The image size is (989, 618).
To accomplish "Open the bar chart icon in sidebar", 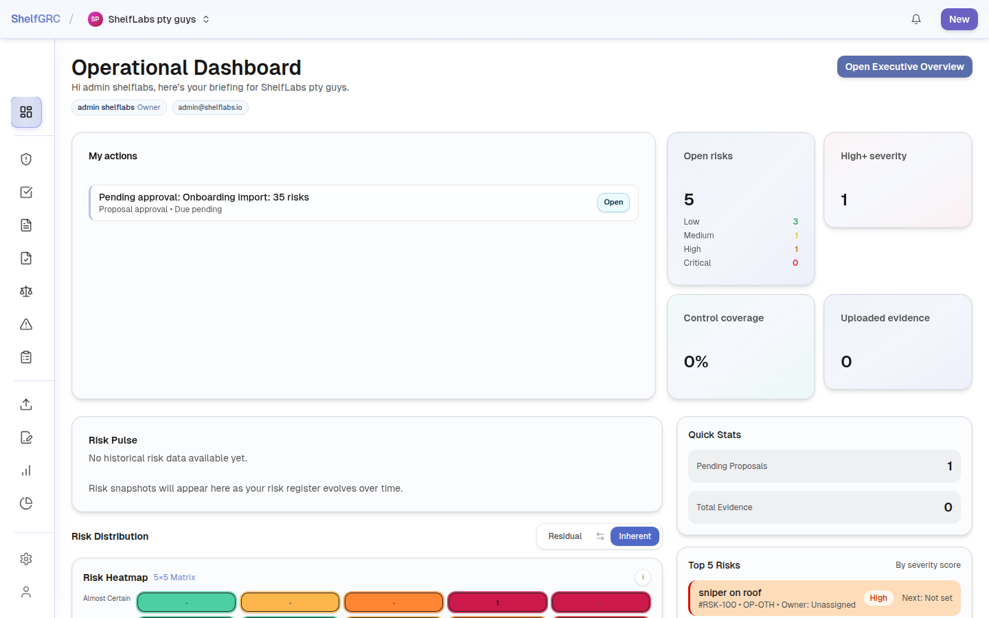I will [26, 470].
